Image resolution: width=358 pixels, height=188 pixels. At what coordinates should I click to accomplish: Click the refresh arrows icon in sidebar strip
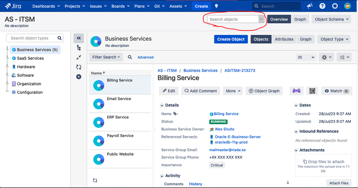pos(79,67)
